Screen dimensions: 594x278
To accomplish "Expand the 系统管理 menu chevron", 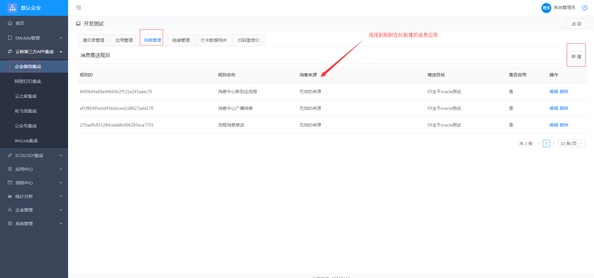I will click(61, 224).
